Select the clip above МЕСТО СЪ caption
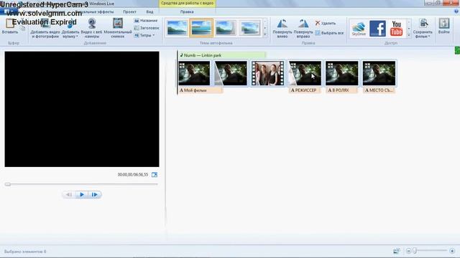 pos(379,73)
